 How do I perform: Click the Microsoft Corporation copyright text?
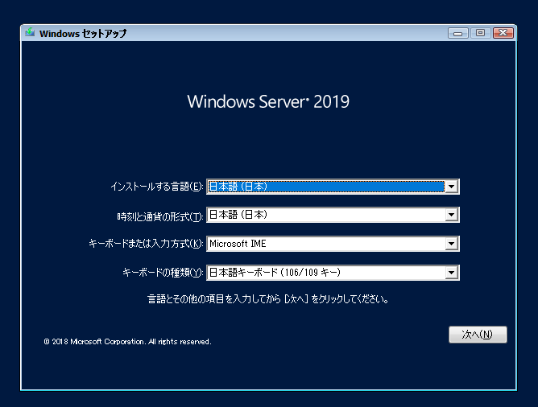click(127, 342)
